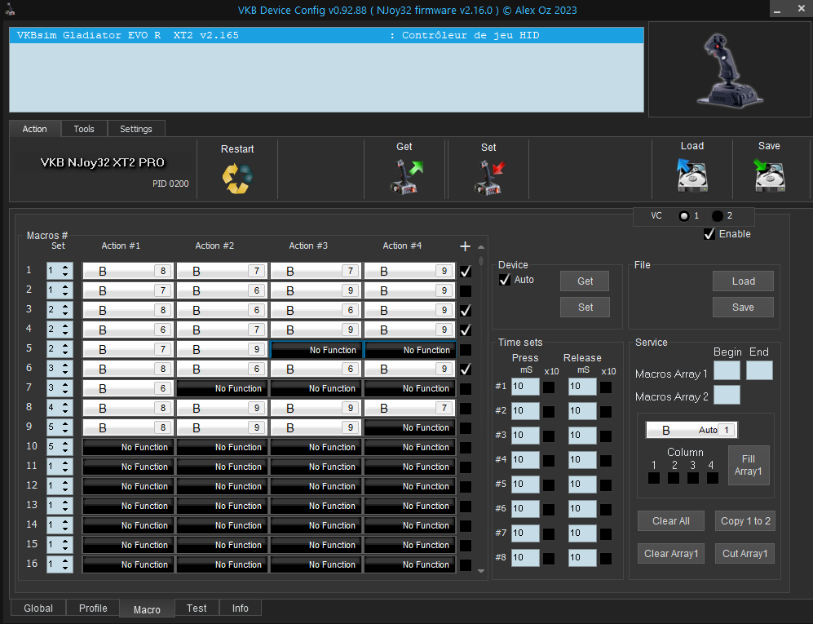The image size is (813, 624).
Task: Open the Info bottom tab
Action: point(240,608)
